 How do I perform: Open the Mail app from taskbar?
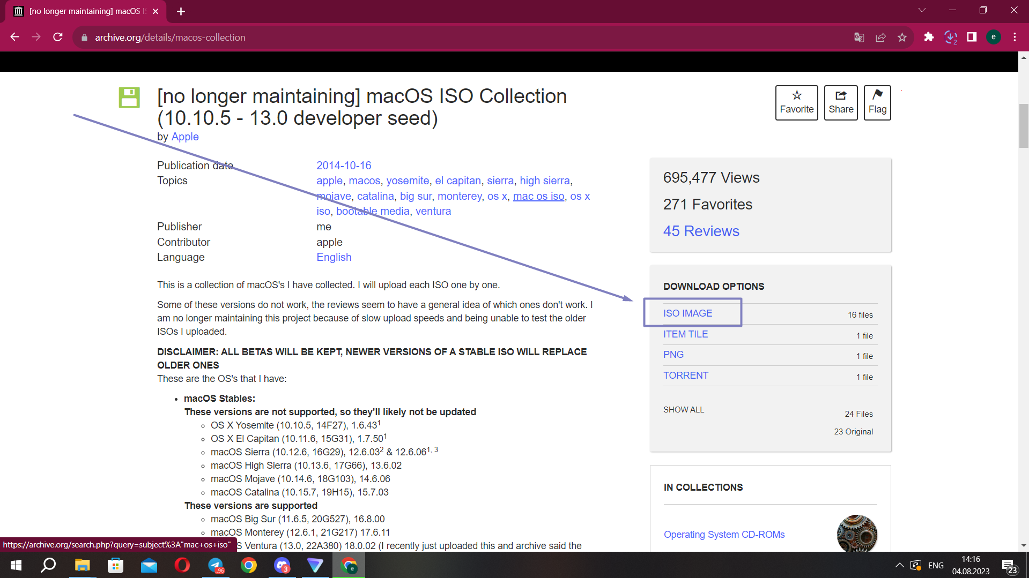(x=149, y=565)
